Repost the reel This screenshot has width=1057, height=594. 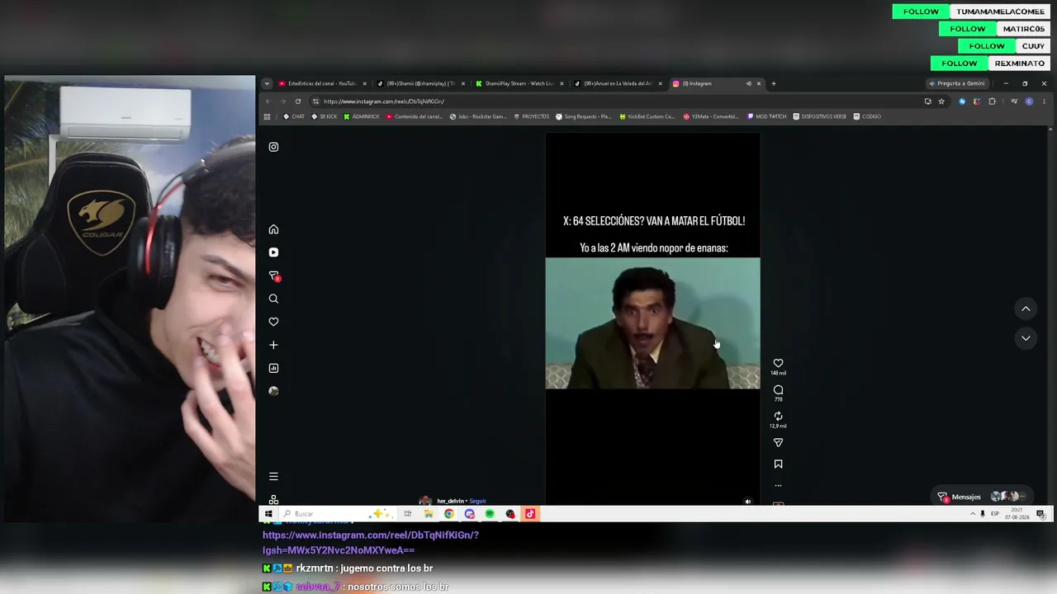[x=778, y=416]
